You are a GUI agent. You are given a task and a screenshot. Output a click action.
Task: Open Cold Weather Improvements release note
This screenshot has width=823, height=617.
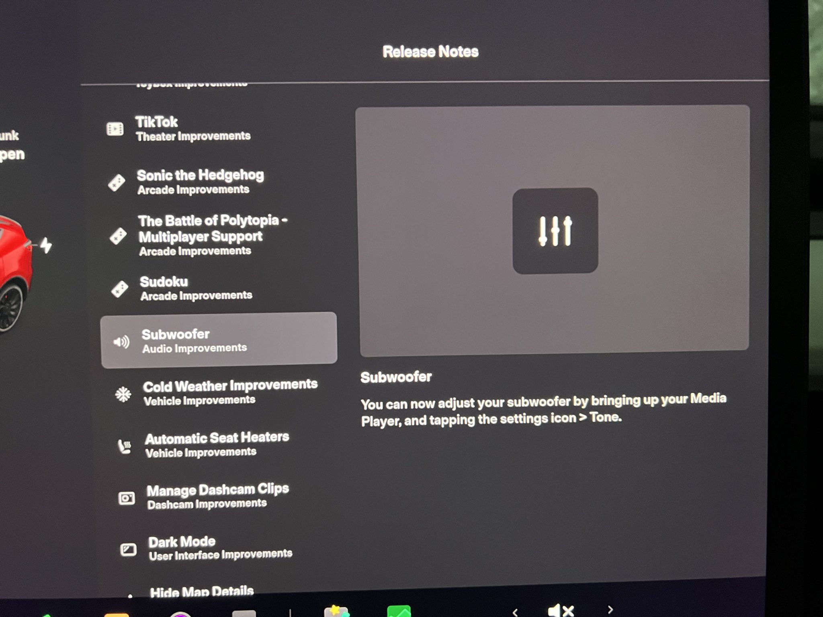tap(230, 392)
